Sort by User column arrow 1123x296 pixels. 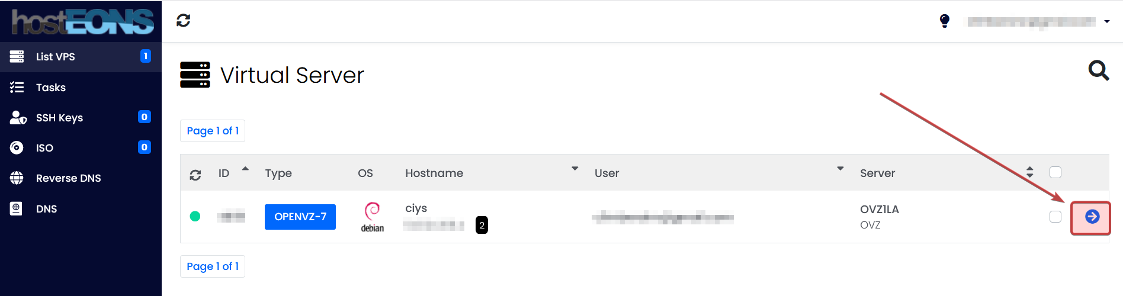pos(840,169)
